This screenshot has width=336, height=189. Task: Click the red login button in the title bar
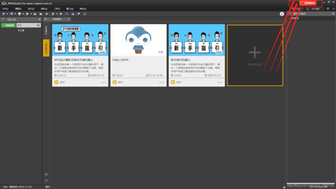pos(308,3)
